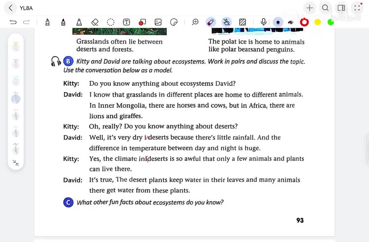Select the teal line pen preset
369x242 pixels.
[x=16, y=81]
